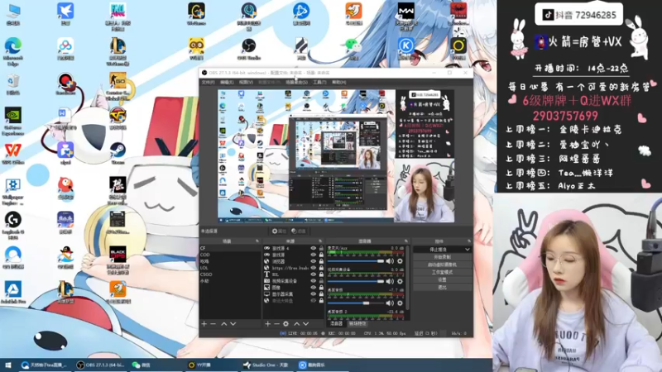Adjust the 麦克风/Aux volume slider

[356, 261]
